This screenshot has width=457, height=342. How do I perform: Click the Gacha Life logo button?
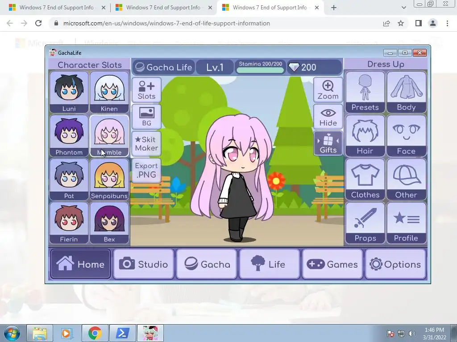pos(164,67)
